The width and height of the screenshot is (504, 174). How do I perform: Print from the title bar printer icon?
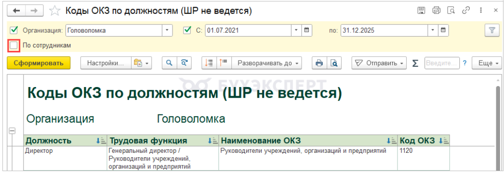(436, 11)
